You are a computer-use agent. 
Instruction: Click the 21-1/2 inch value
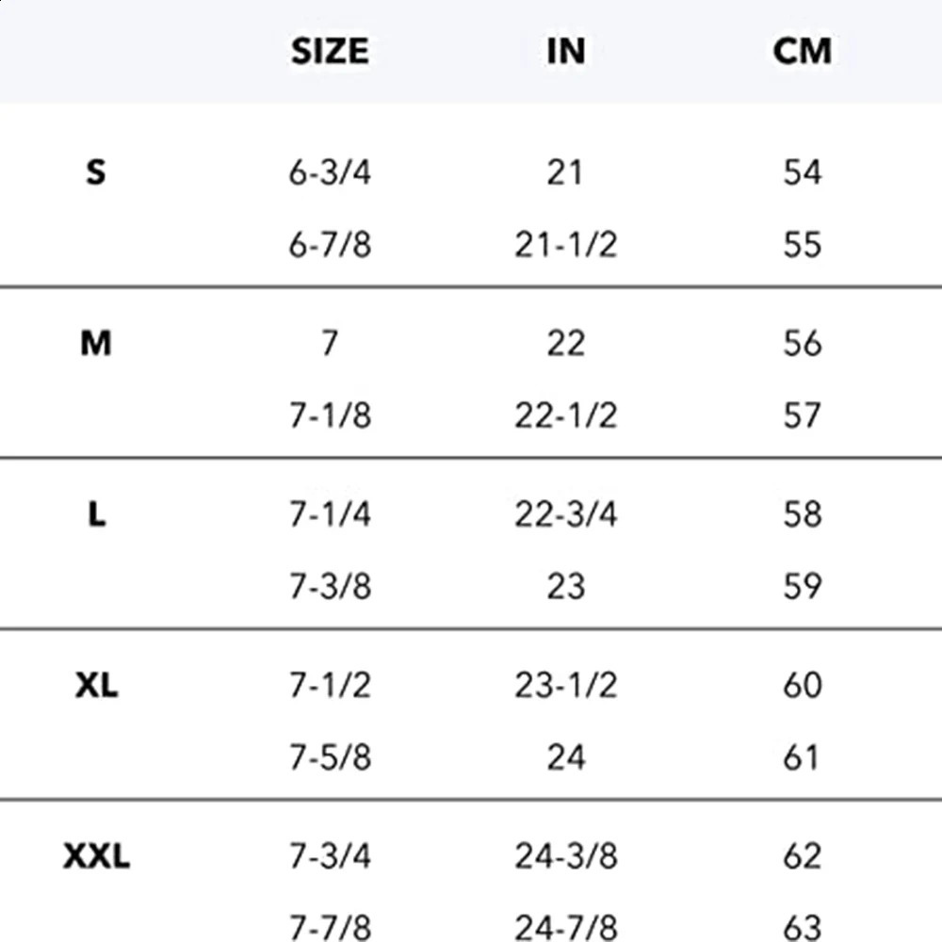pos(565,246)
